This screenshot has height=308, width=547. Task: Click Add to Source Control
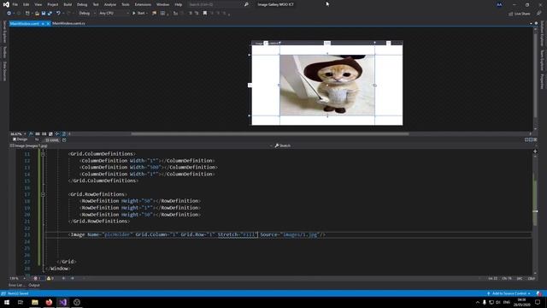509,293
